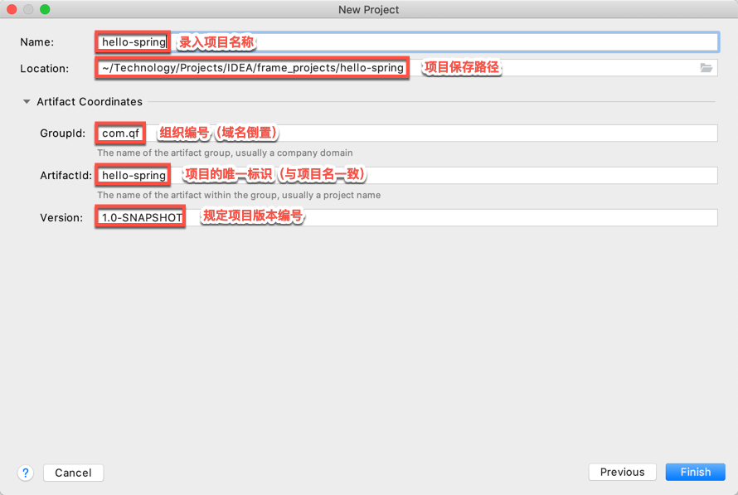
Task: Click the Location: label
Action: 44,68
